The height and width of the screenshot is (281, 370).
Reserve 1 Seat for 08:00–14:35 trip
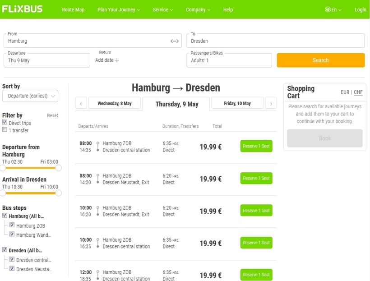coord(256,146)
